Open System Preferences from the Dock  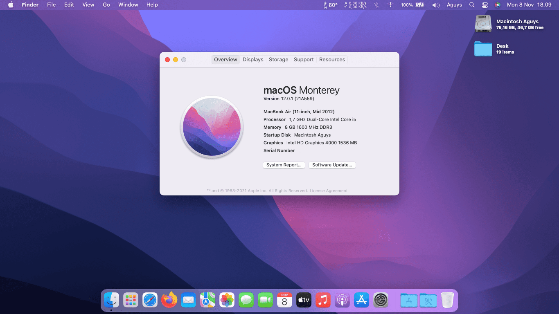[381, 301]
